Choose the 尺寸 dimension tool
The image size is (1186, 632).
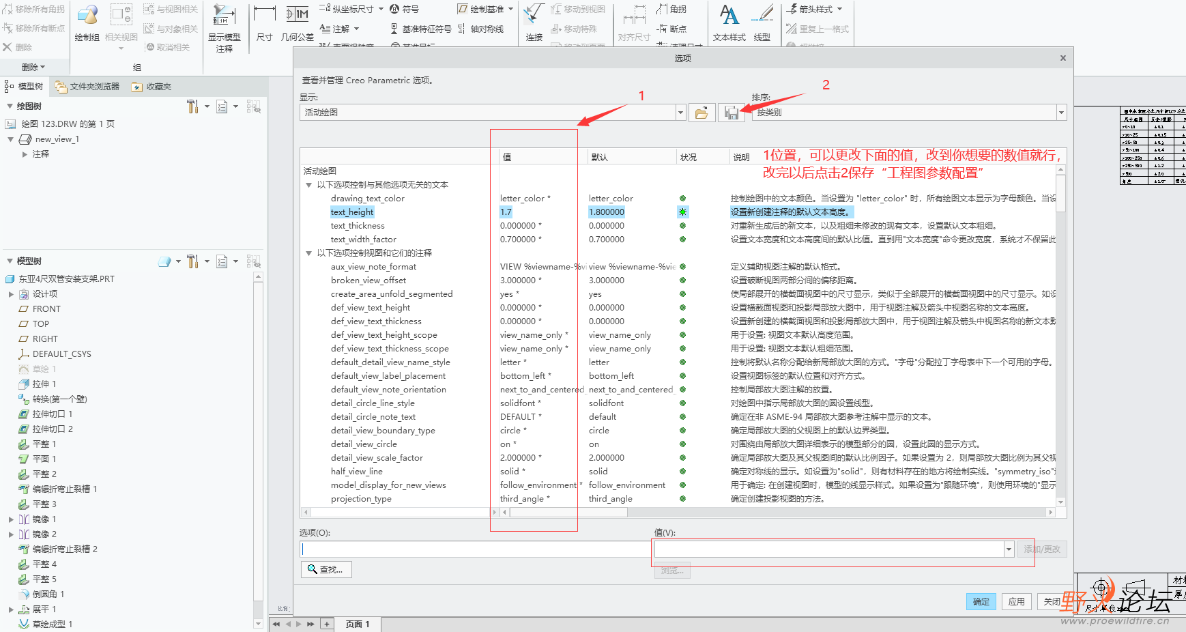point(265,23)
